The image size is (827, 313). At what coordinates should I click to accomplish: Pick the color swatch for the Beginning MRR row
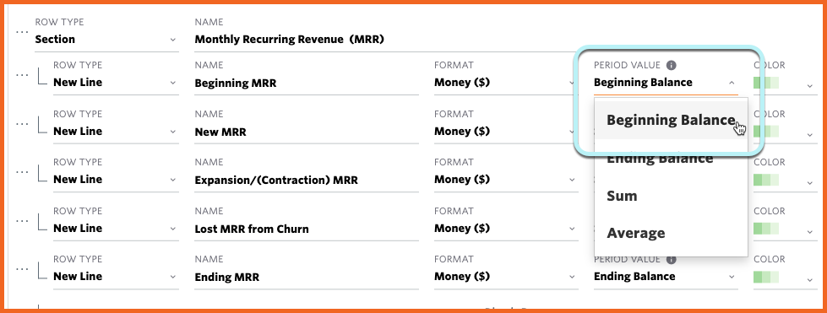pos(766,83)
